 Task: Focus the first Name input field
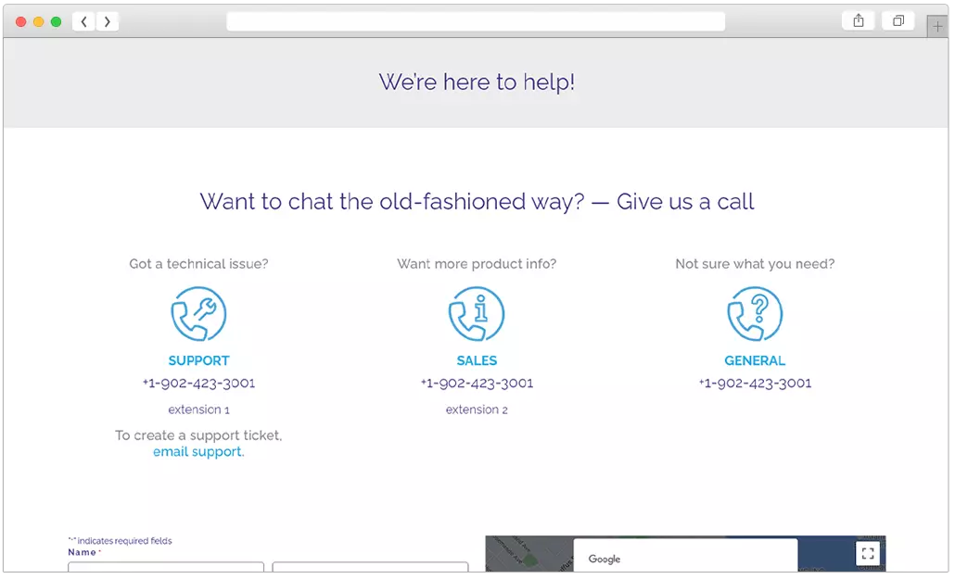166,569
